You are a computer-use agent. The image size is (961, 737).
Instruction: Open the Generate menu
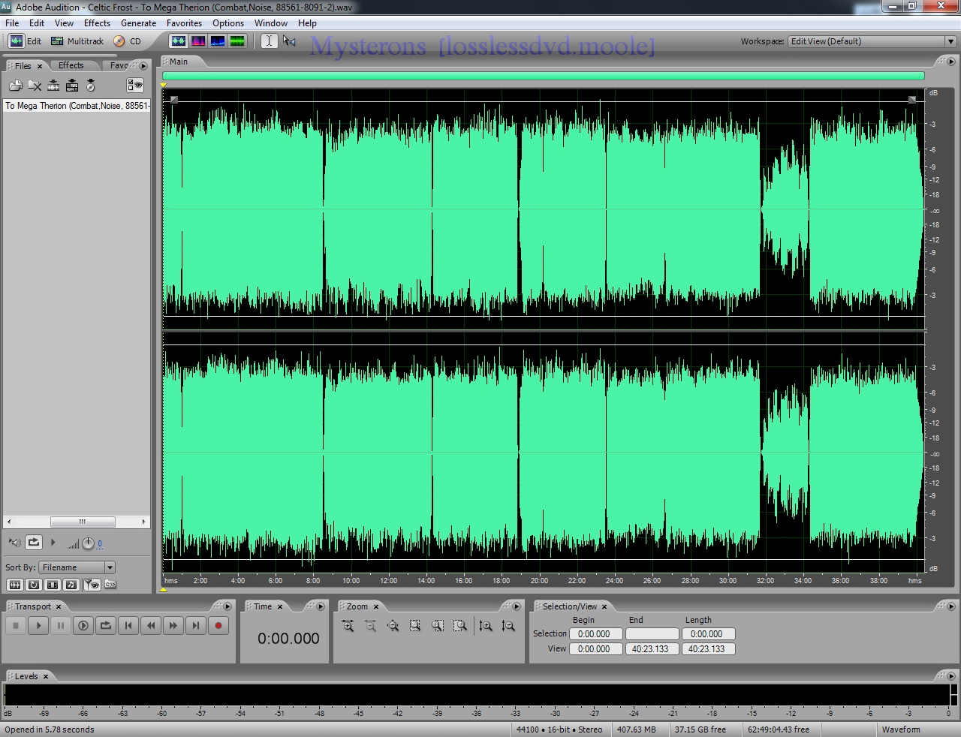point(139,23)
